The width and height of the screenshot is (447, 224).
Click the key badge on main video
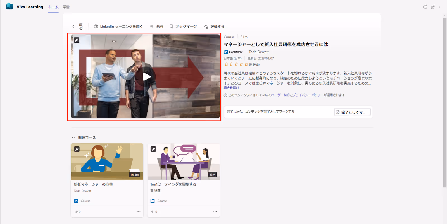tap(77, 40)
